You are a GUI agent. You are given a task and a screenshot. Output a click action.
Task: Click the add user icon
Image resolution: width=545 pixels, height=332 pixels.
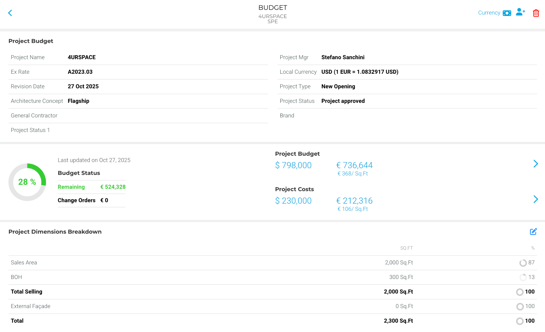pyautogui.click(x=520, y=12)
